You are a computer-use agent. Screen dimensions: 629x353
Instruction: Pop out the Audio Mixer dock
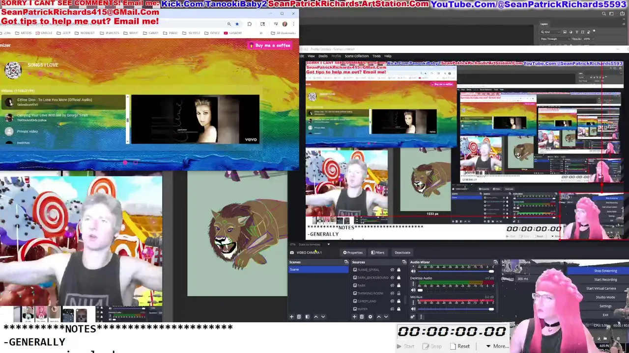(496, 262)
